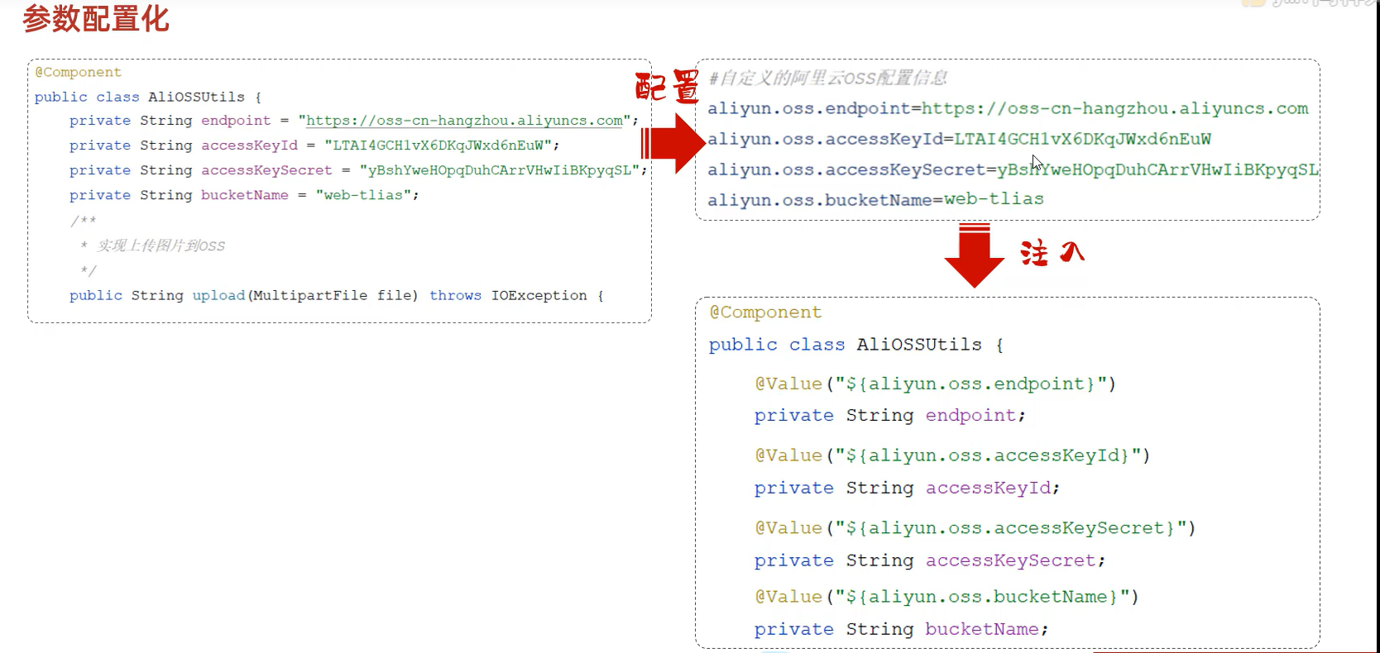Viewport: 1380px width, 653px height.
Task: Click @Value("${aliyun.oss.endpoint}") annotation
Action: pyautogui.click(x=935, y=384)
